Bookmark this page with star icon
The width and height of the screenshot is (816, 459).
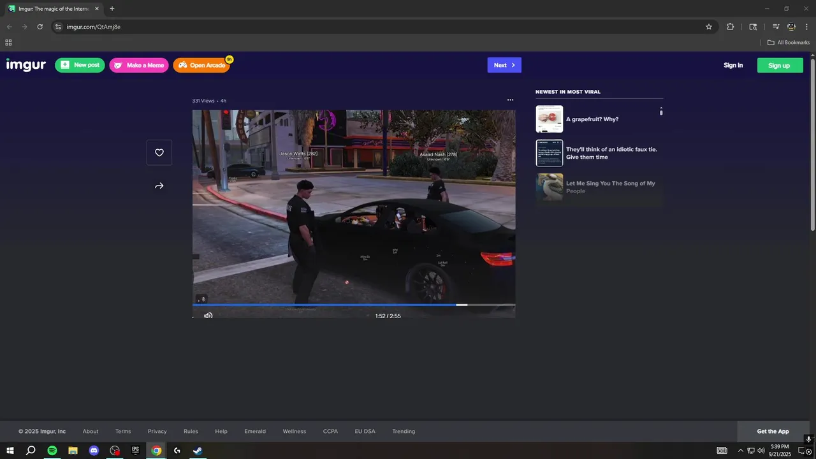(709, 27)
